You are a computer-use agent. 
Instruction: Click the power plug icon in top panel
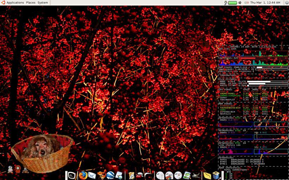click(x=225, y=2)
